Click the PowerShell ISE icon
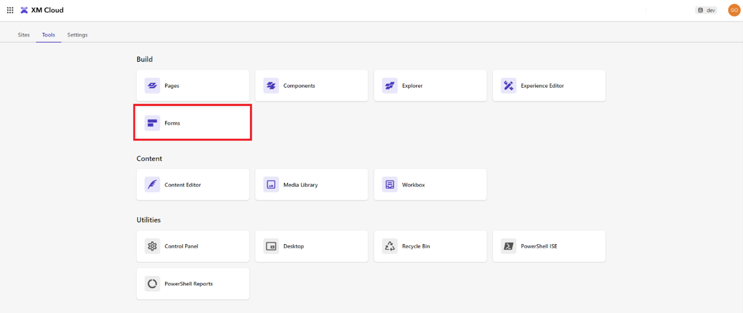The image size is (743, 313). point(509,246)
